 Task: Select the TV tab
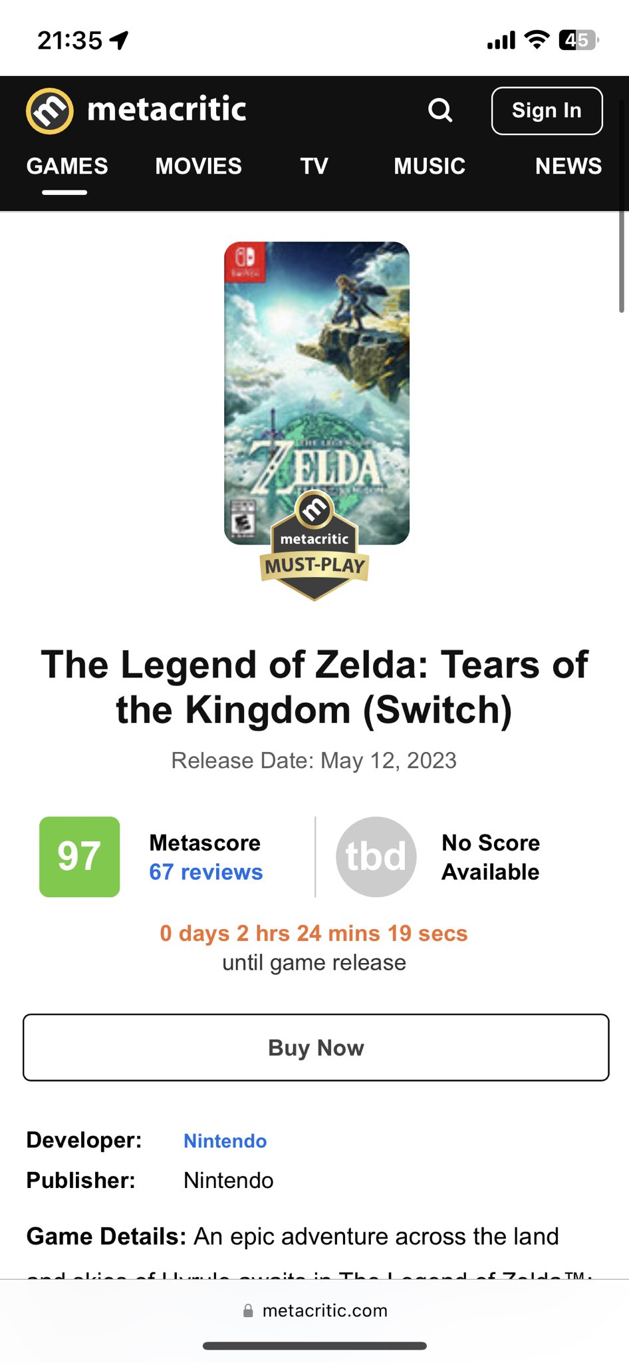click(x=314, y=166)
